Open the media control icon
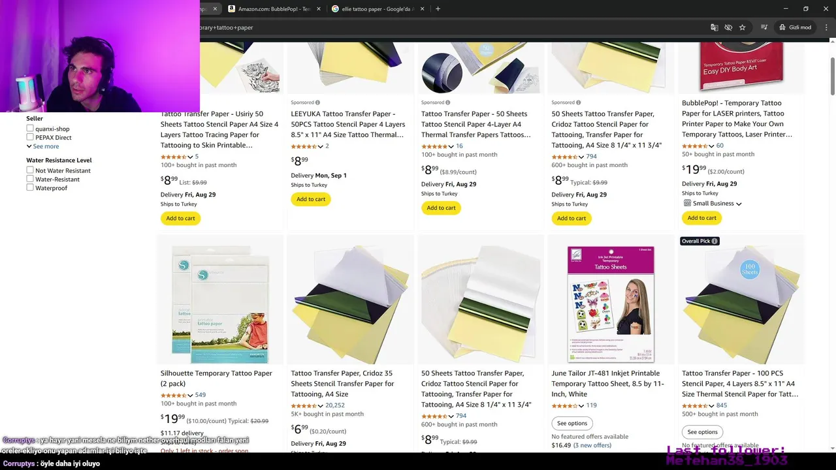The image size is (836, 470). tap(764, 27)
